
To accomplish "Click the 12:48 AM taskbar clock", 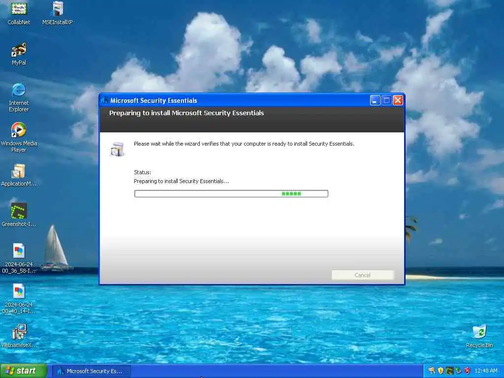I will [486, 371].
